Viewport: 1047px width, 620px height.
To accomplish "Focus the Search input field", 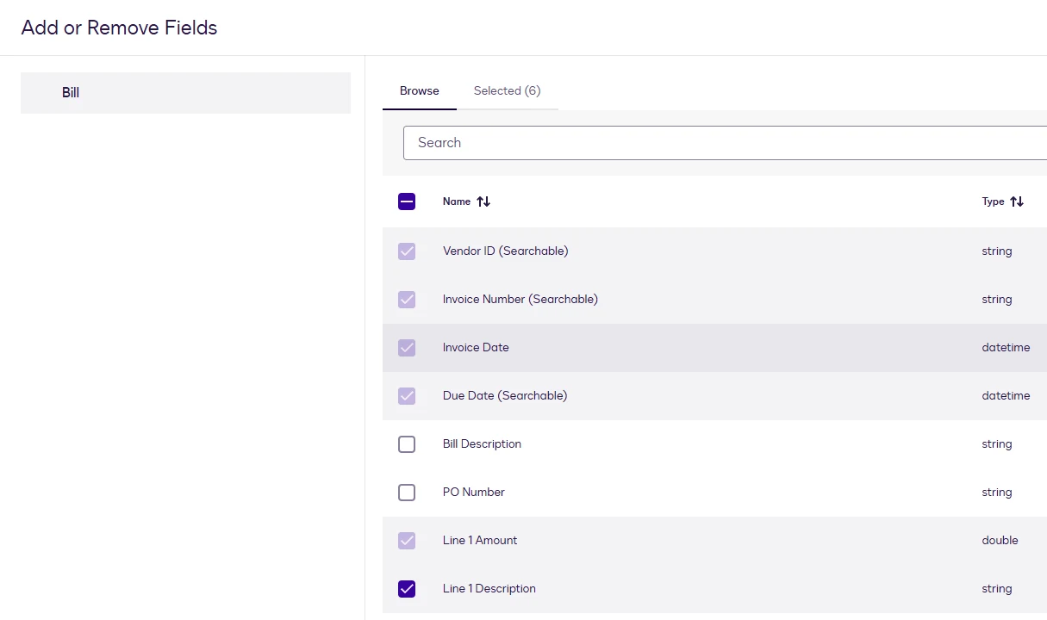I will click(725, 143).
